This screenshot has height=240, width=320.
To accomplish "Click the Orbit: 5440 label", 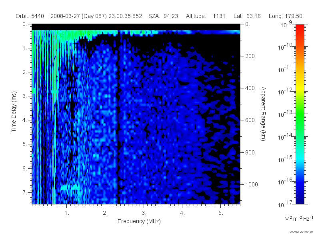I will pyautogui.click(x=30, y=16).
